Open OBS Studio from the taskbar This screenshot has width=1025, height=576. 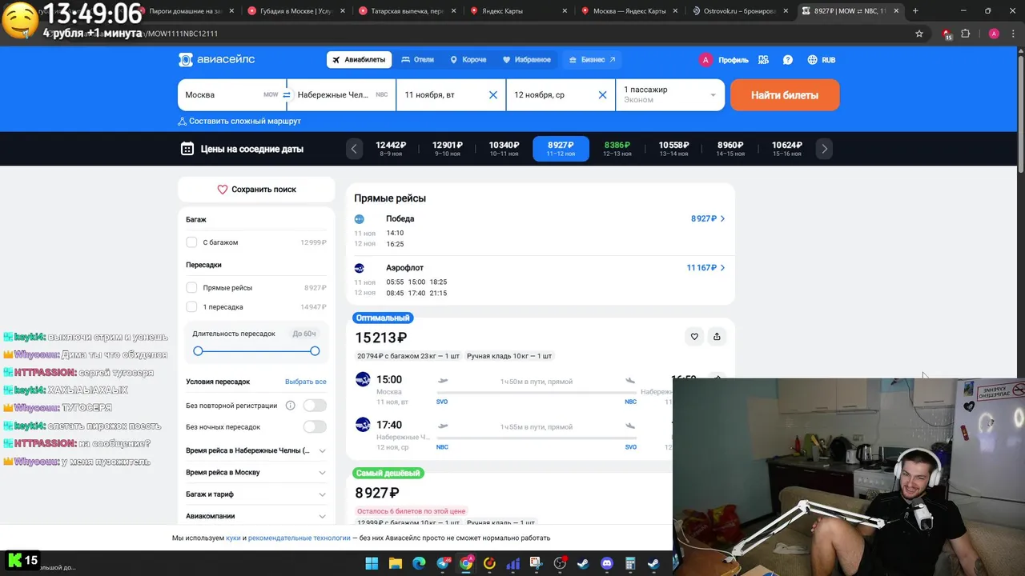tap(560, 563)
